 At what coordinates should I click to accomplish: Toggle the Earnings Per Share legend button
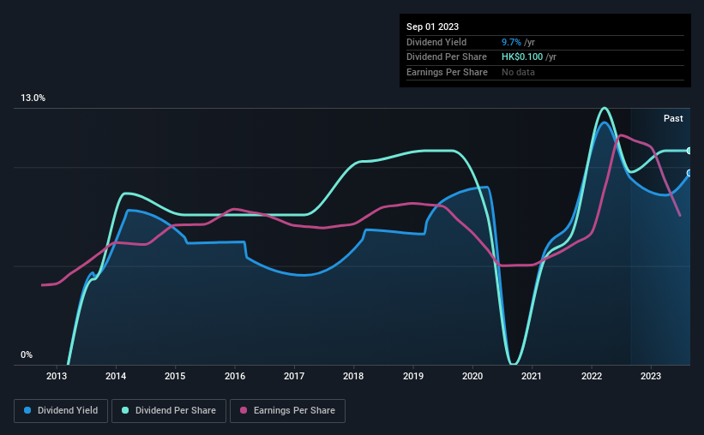(x=287, y=411)
